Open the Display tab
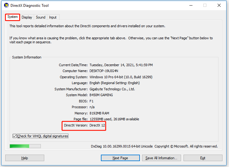Screen dimensions: 229x167 [x=27, y=17]
